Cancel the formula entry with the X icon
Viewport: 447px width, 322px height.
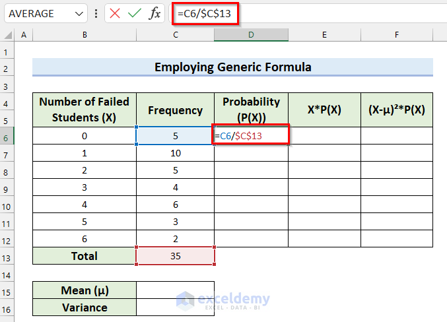tap(115, 13)
